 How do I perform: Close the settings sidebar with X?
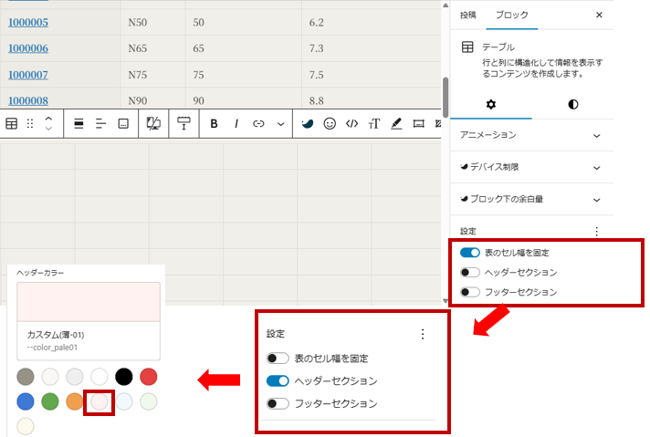(599, 15)
